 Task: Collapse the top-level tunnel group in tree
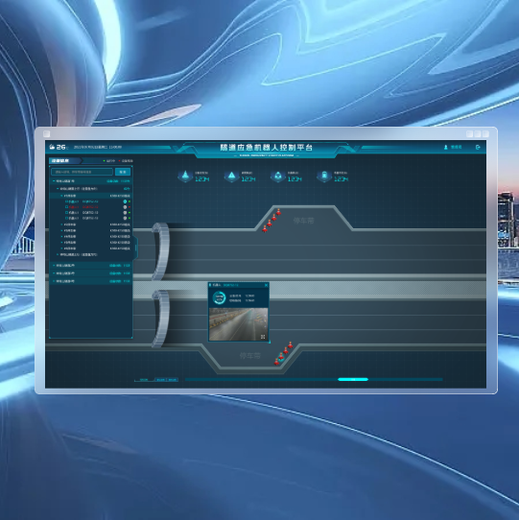point(54,181)
